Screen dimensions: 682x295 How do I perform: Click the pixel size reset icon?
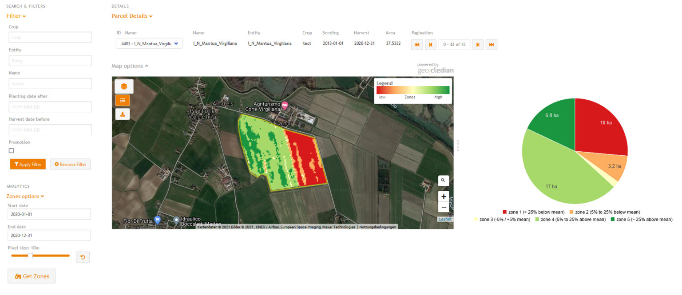[83, 257]
